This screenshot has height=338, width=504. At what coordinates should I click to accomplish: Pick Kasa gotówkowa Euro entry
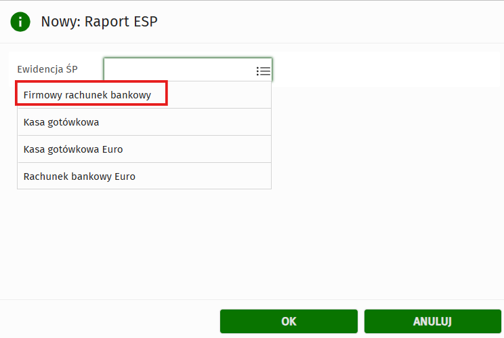73,149
